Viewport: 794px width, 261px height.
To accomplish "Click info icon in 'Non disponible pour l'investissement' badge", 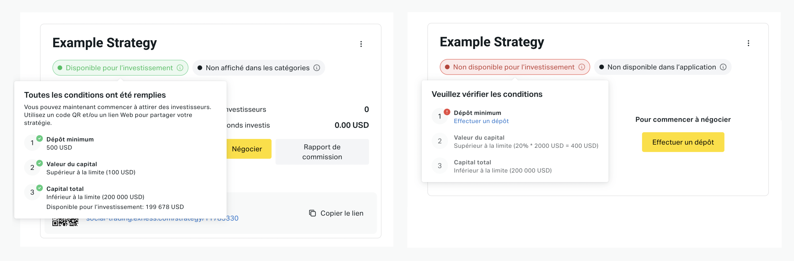I will click(x=582, y=67).
